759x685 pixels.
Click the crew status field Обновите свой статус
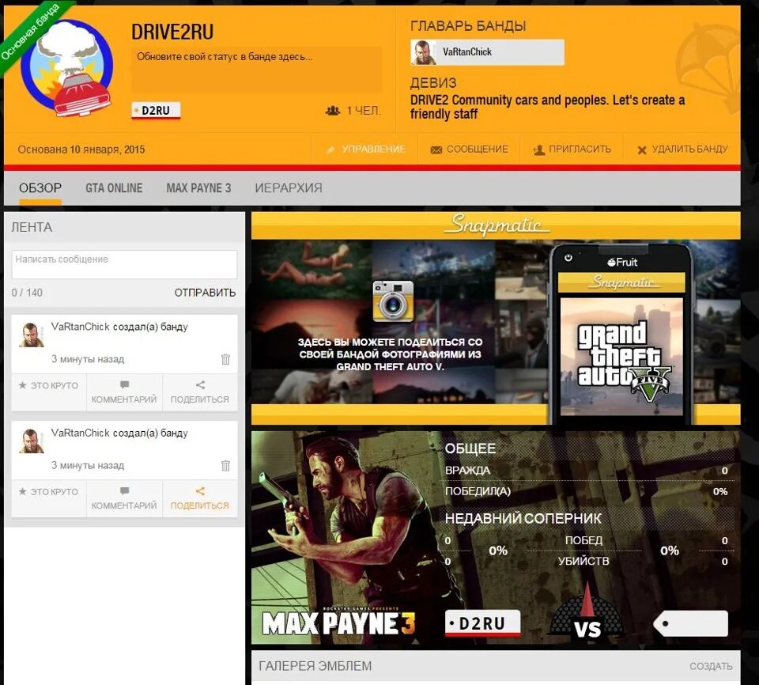256,70
